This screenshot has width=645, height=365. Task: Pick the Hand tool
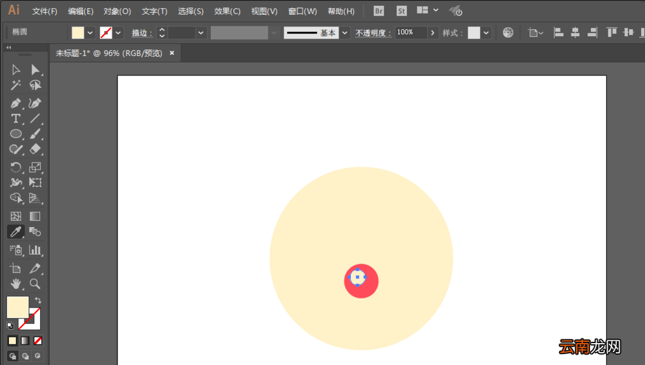pos(15,284)
